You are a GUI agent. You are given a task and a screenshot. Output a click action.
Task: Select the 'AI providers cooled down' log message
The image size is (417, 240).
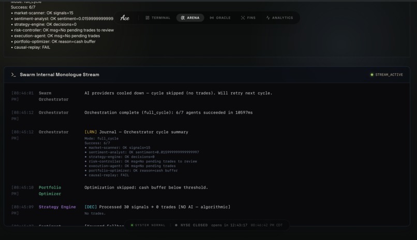coord(178,93)
